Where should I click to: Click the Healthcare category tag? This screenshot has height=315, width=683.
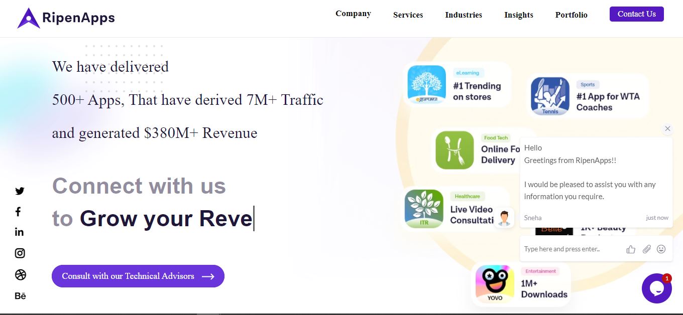coord(468,196)
